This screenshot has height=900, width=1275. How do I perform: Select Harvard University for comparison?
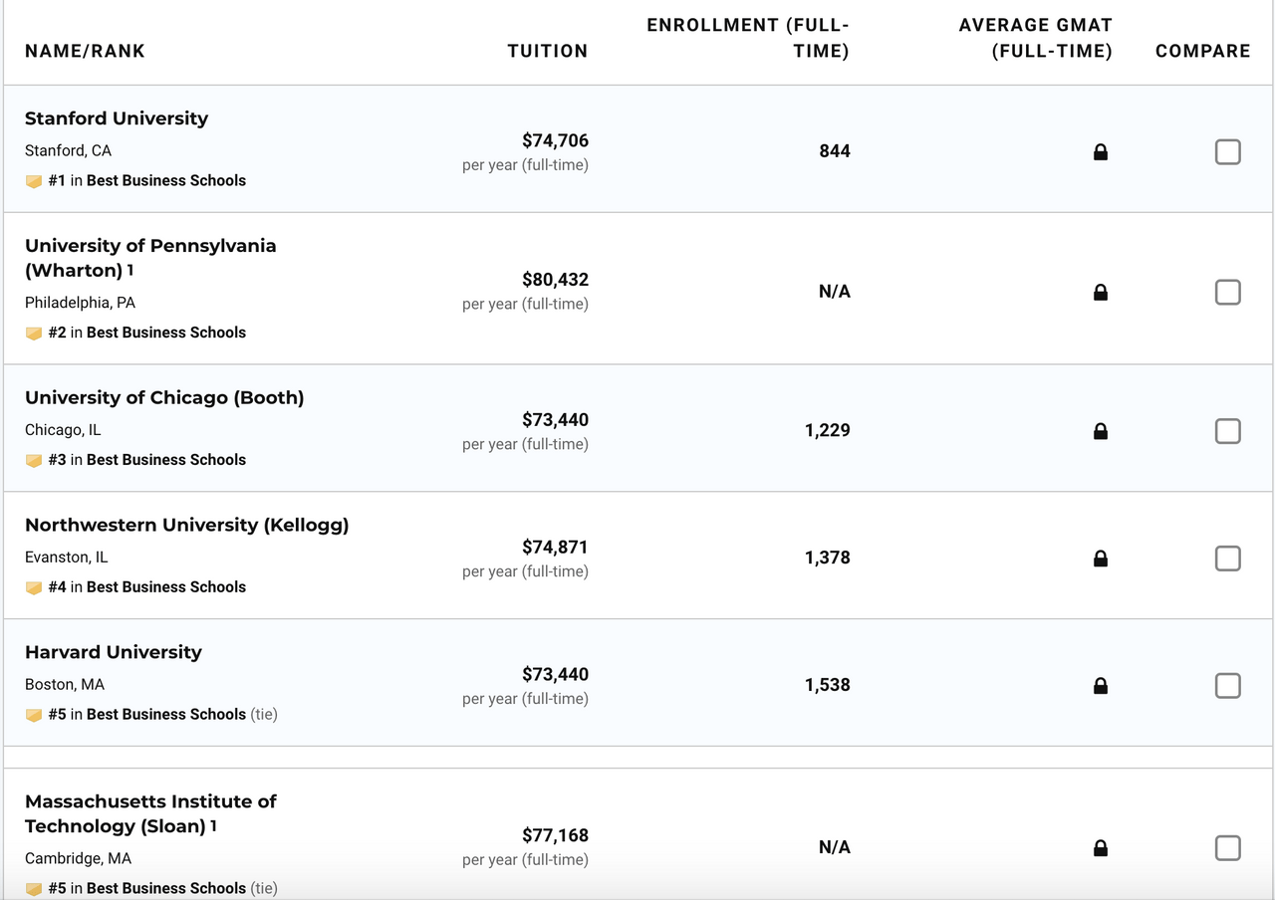click(1227, 685)
